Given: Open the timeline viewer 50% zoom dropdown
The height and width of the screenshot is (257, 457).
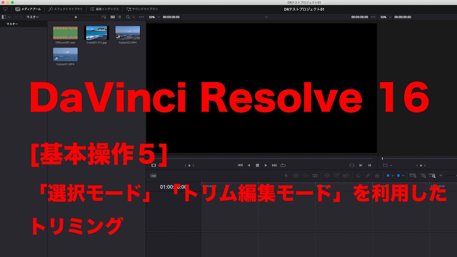Looking at the screenshot, I should (386, 17).
